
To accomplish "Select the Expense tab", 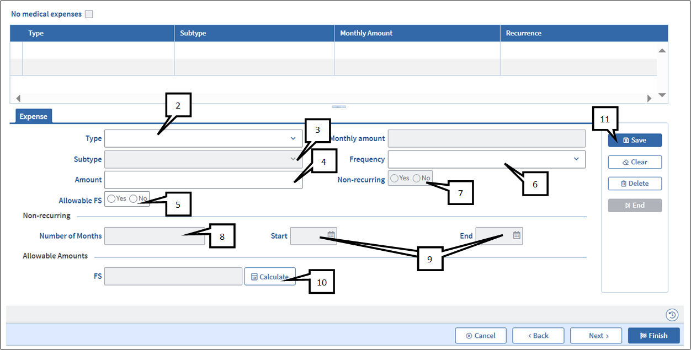I will (x=33, y=116).
